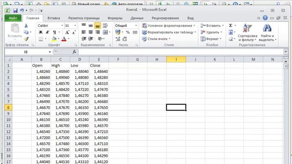Toggle underline Ч formatting
Screen dimensions: 292x164
(54, 32)
